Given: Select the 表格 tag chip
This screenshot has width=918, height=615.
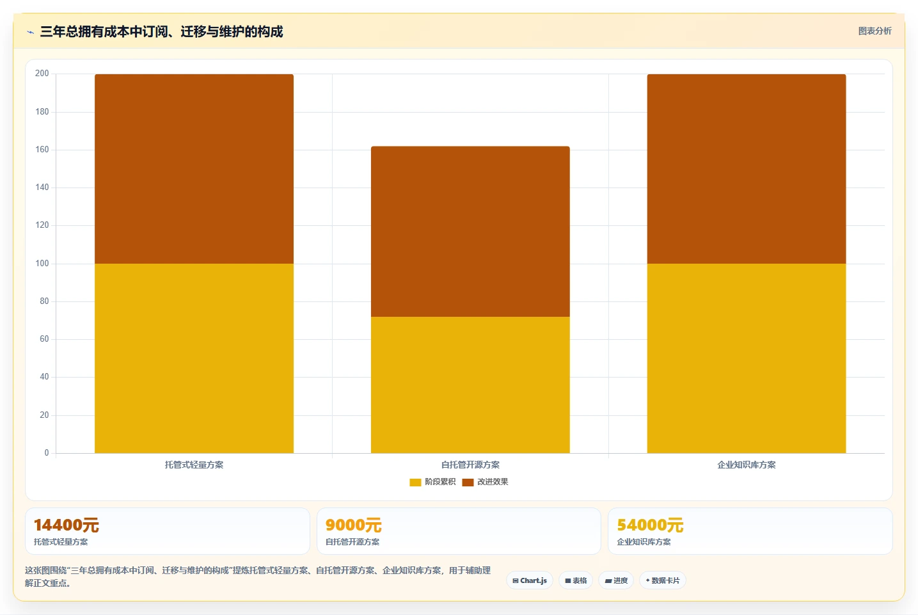Looking at the screenshot, I should (576, 580).
